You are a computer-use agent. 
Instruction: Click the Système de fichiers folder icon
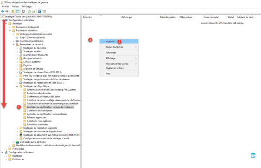click(x=21, y=69)
